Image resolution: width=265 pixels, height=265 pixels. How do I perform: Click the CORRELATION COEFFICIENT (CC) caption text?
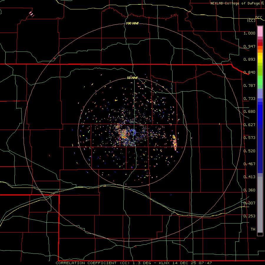click(93, 263)
